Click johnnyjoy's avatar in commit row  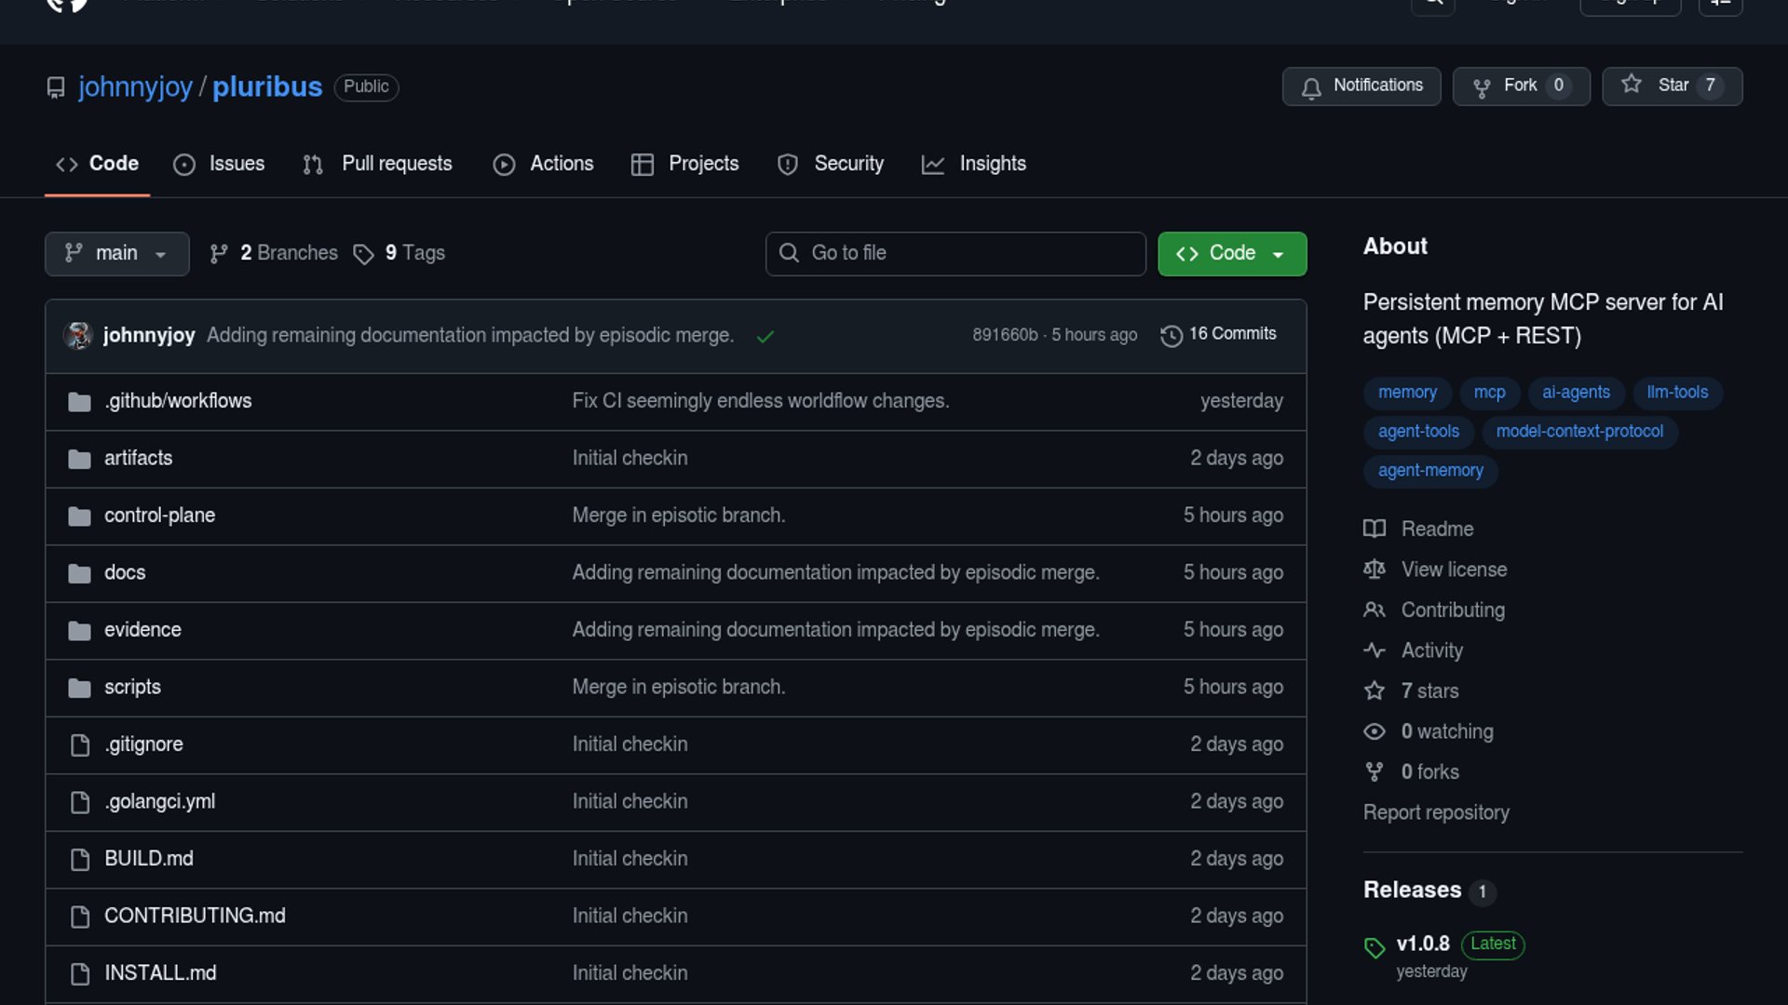pos(78,335)
